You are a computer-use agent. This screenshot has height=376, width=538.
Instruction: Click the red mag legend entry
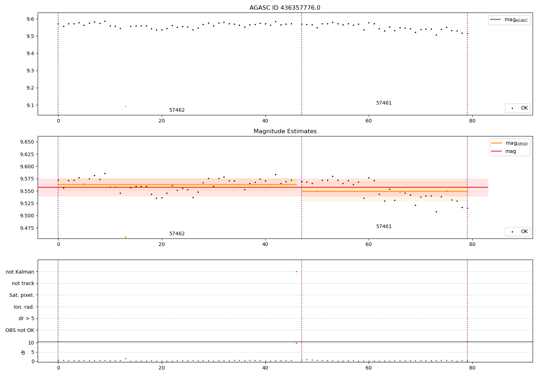[x=504, y=151]
